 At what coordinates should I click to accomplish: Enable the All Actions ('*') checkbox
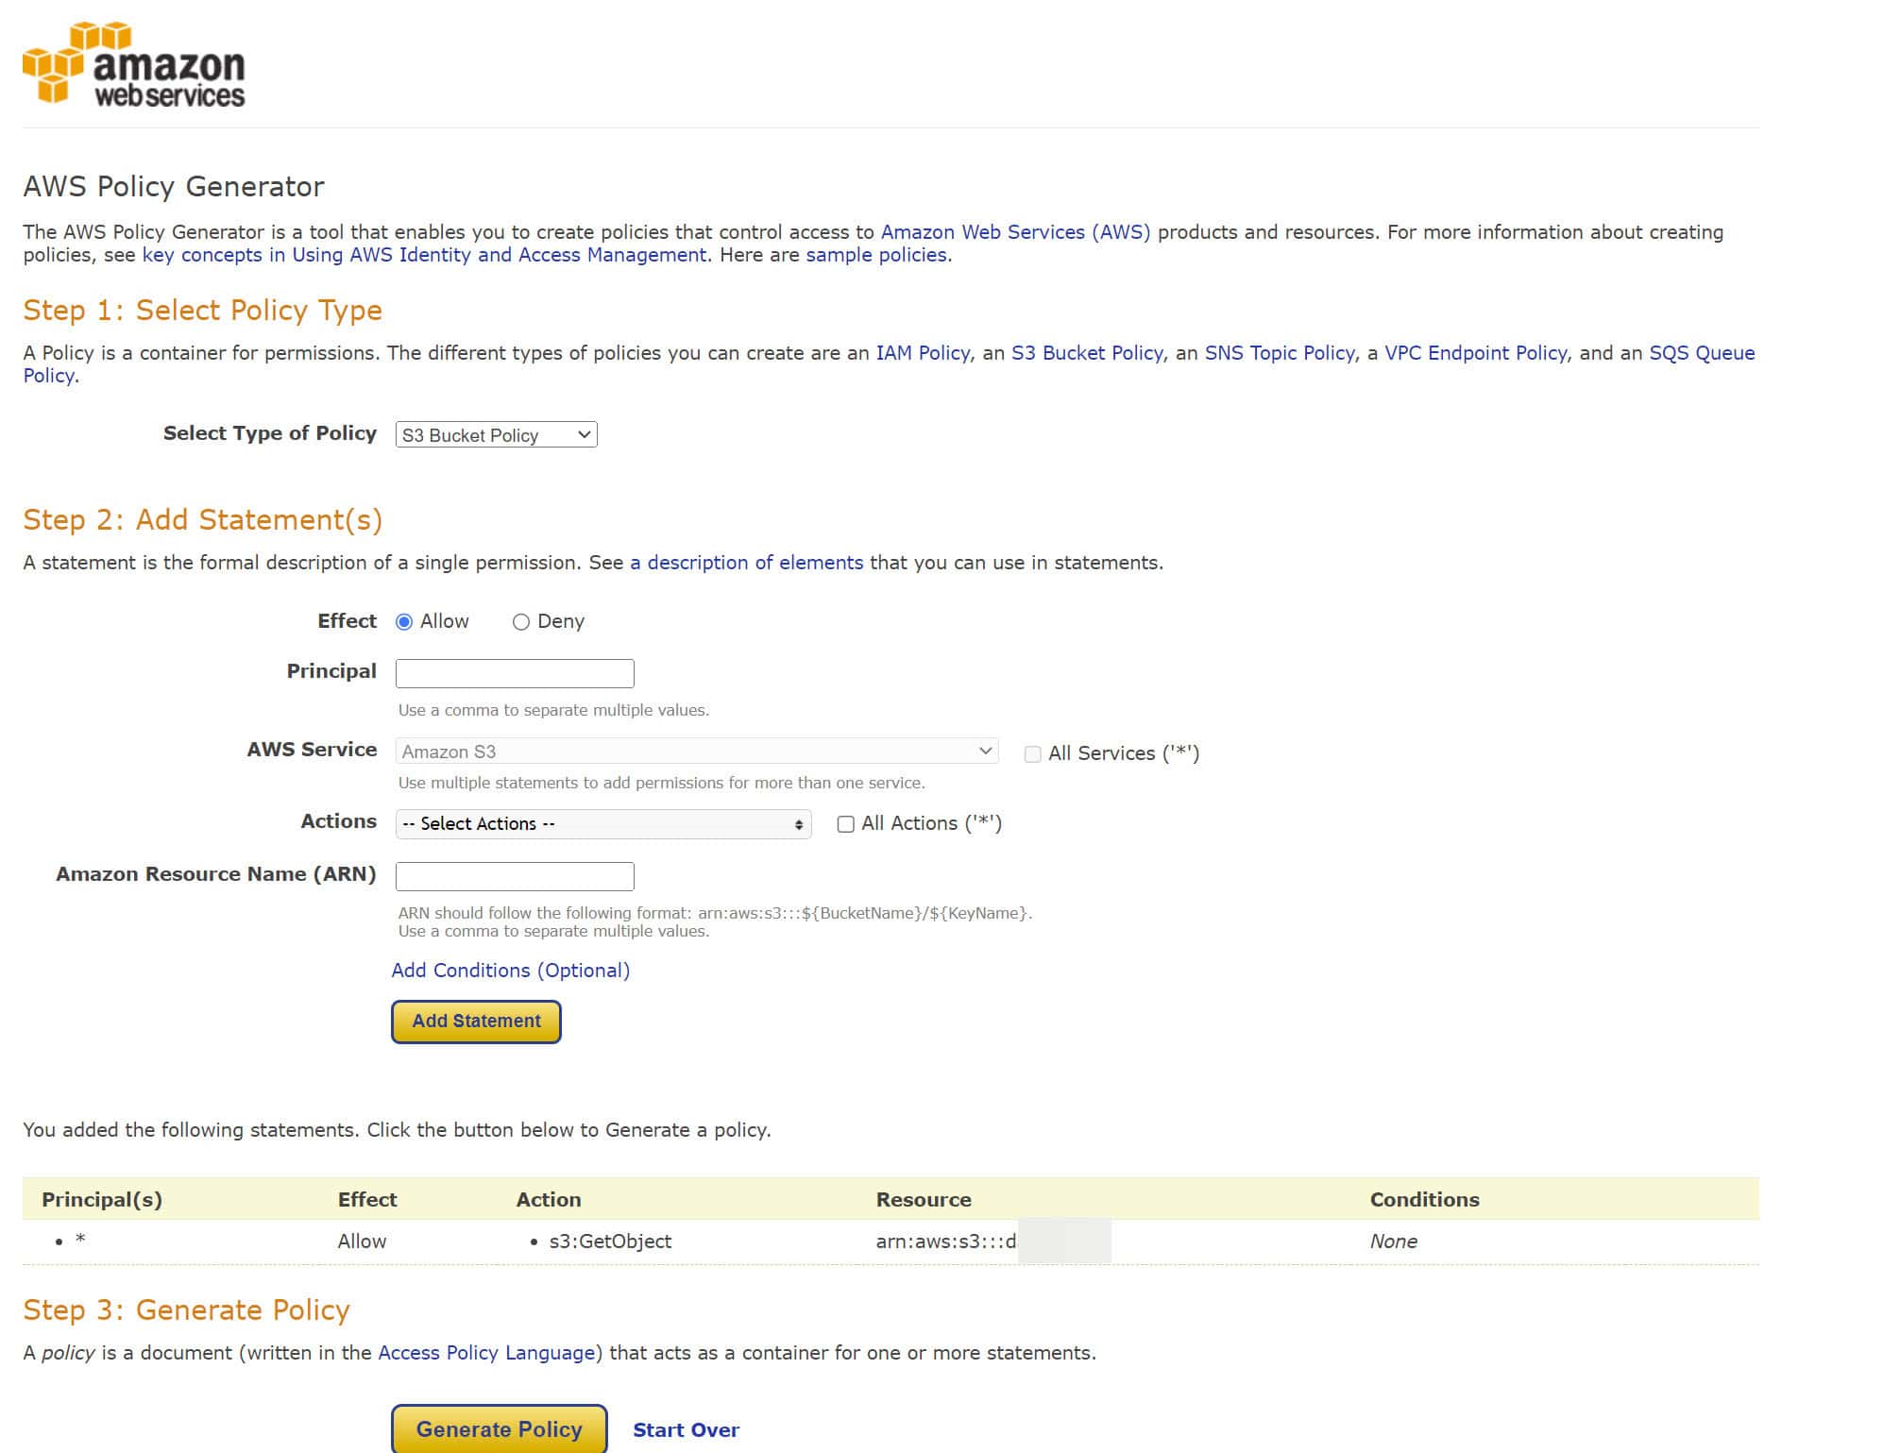coord(846,823)
